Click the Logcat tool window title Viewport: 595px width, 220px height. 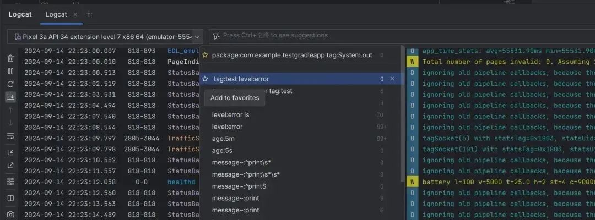(x=20, y=14)
